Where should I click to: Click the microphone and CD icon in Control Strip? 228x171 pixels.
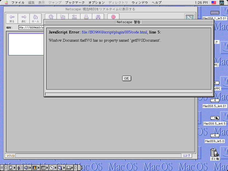20,168
